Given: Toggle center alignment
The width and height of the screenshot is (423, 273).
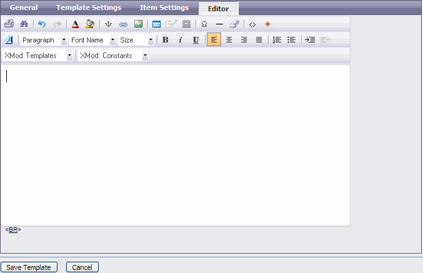Looking at the screenshot, I should [229, 39].
